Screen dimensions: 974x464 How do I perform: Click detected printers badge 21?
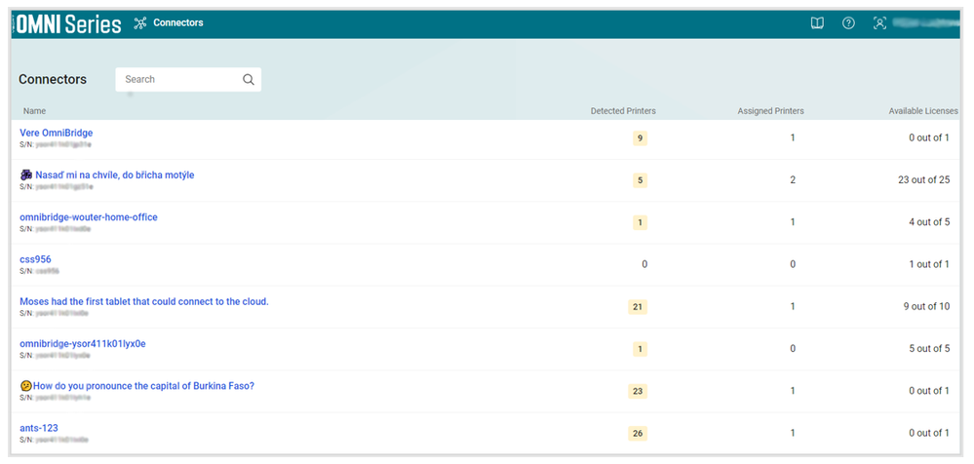[x=638, y=307]
